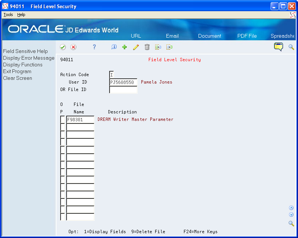Click Display Functions link
Screen dimensions: 298x238
pyautogui.click(x=22, y=65)
